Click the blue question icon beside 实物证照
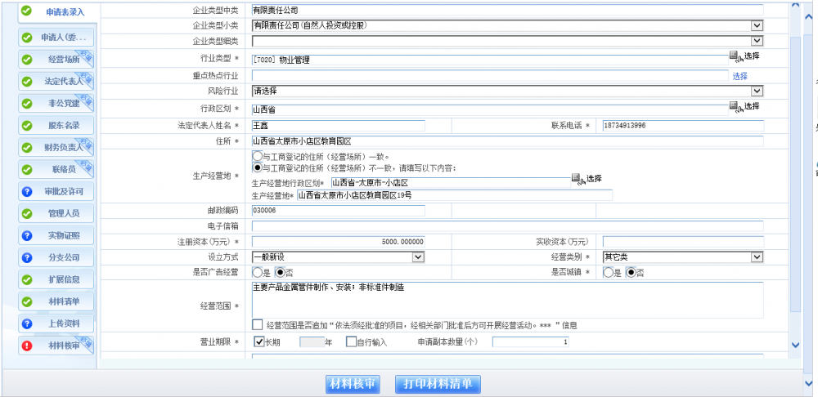 (x=27, y=235)
